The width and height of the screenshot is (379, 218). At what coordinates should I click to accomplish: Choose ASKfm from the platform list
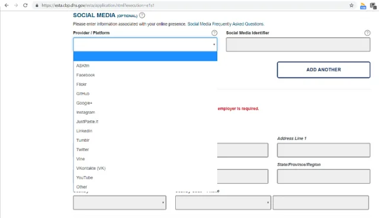(145, 66)
